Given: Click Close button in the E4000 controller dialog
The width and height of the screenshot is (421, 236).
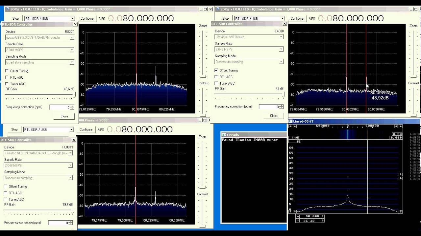Looking at the screenshot, I should click(274, 116).
